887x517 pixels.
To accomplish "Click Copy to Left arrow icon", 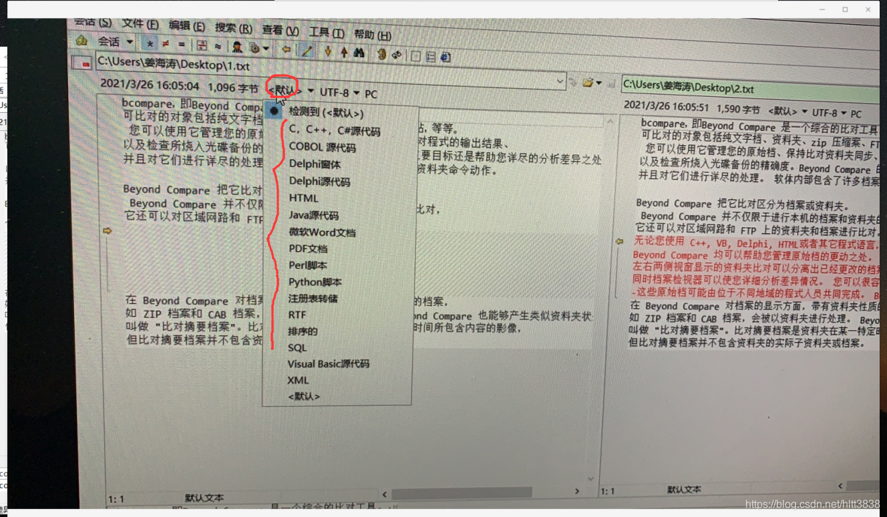I will (x=287, y=49).
